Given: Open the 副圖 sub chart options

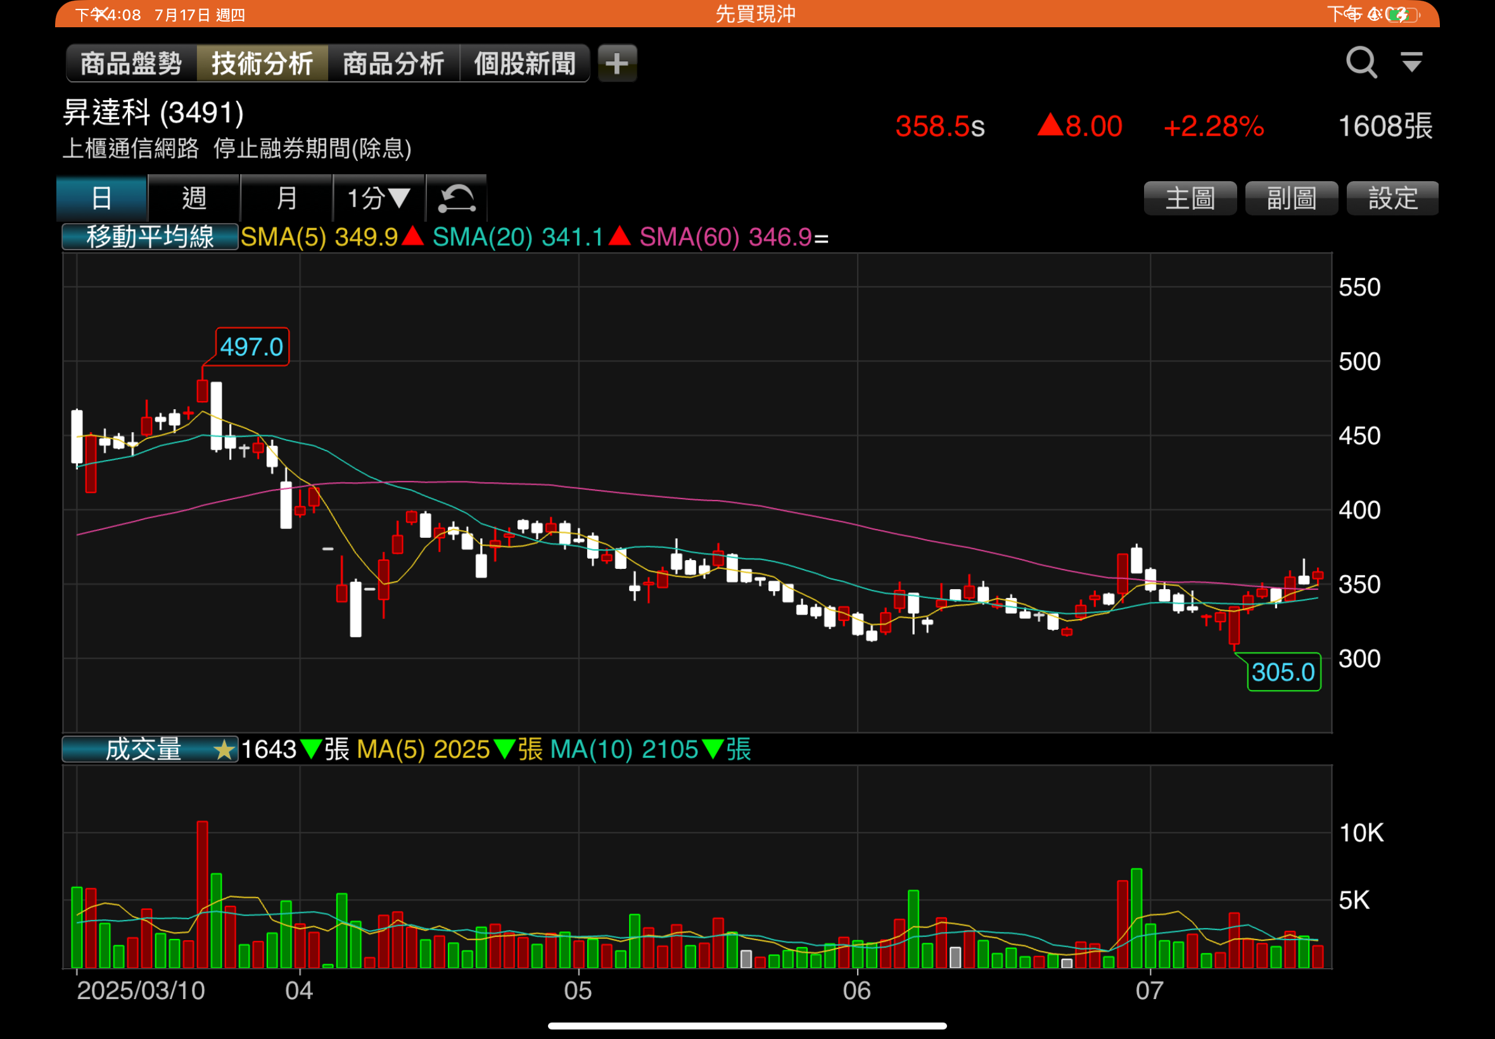Looking at the screenshot, I should pyautogui.click(x=1291, y=198).
